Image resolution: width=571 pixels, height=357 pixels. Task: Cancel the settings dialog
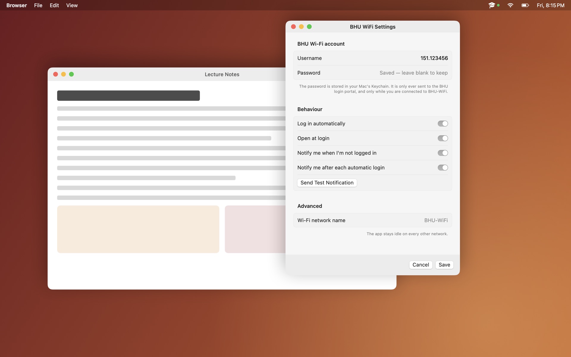pos(421,265)
